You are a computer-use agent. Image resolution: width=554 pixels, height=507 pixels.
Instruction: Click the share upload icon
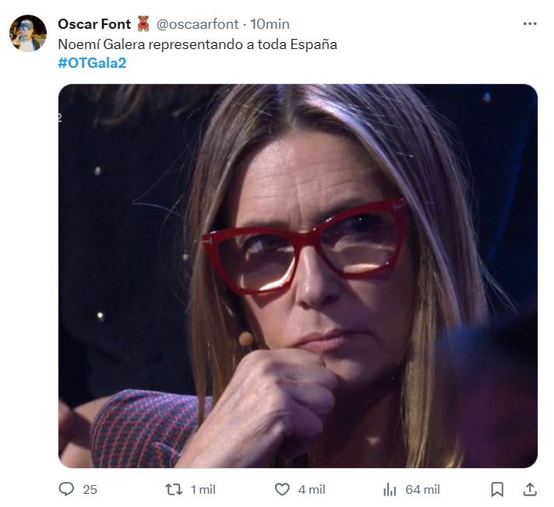pyautogui.click(x=529, y=489)
